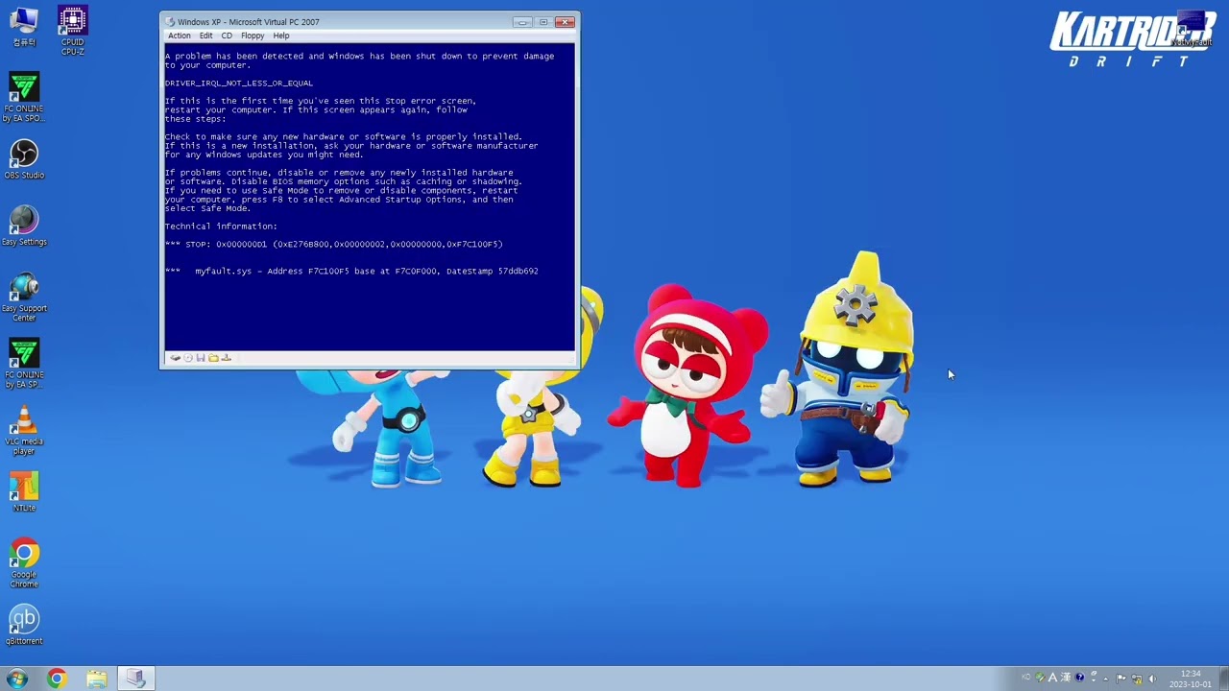The height and width of the screenshot is (691, 1229).
Task: Open the Action Center flag icon
Action: [1121, 678]
